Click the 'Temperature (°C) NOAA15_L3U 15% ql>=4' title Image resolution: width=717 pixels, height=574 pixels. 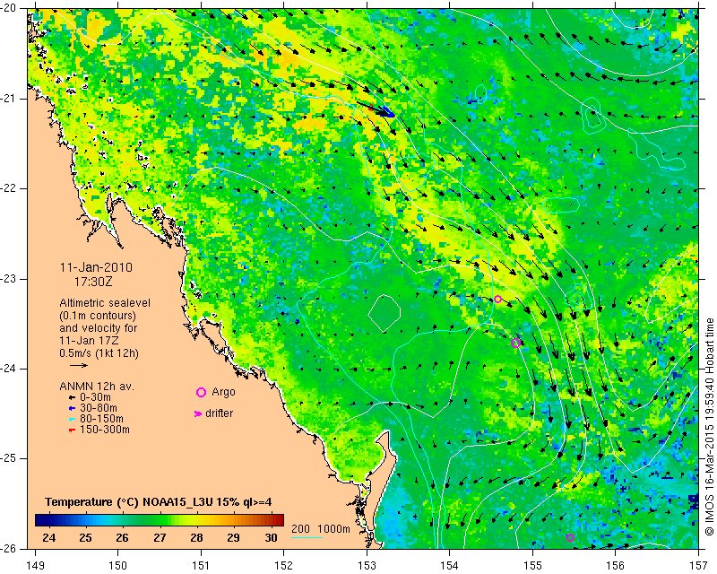(159, 502)
